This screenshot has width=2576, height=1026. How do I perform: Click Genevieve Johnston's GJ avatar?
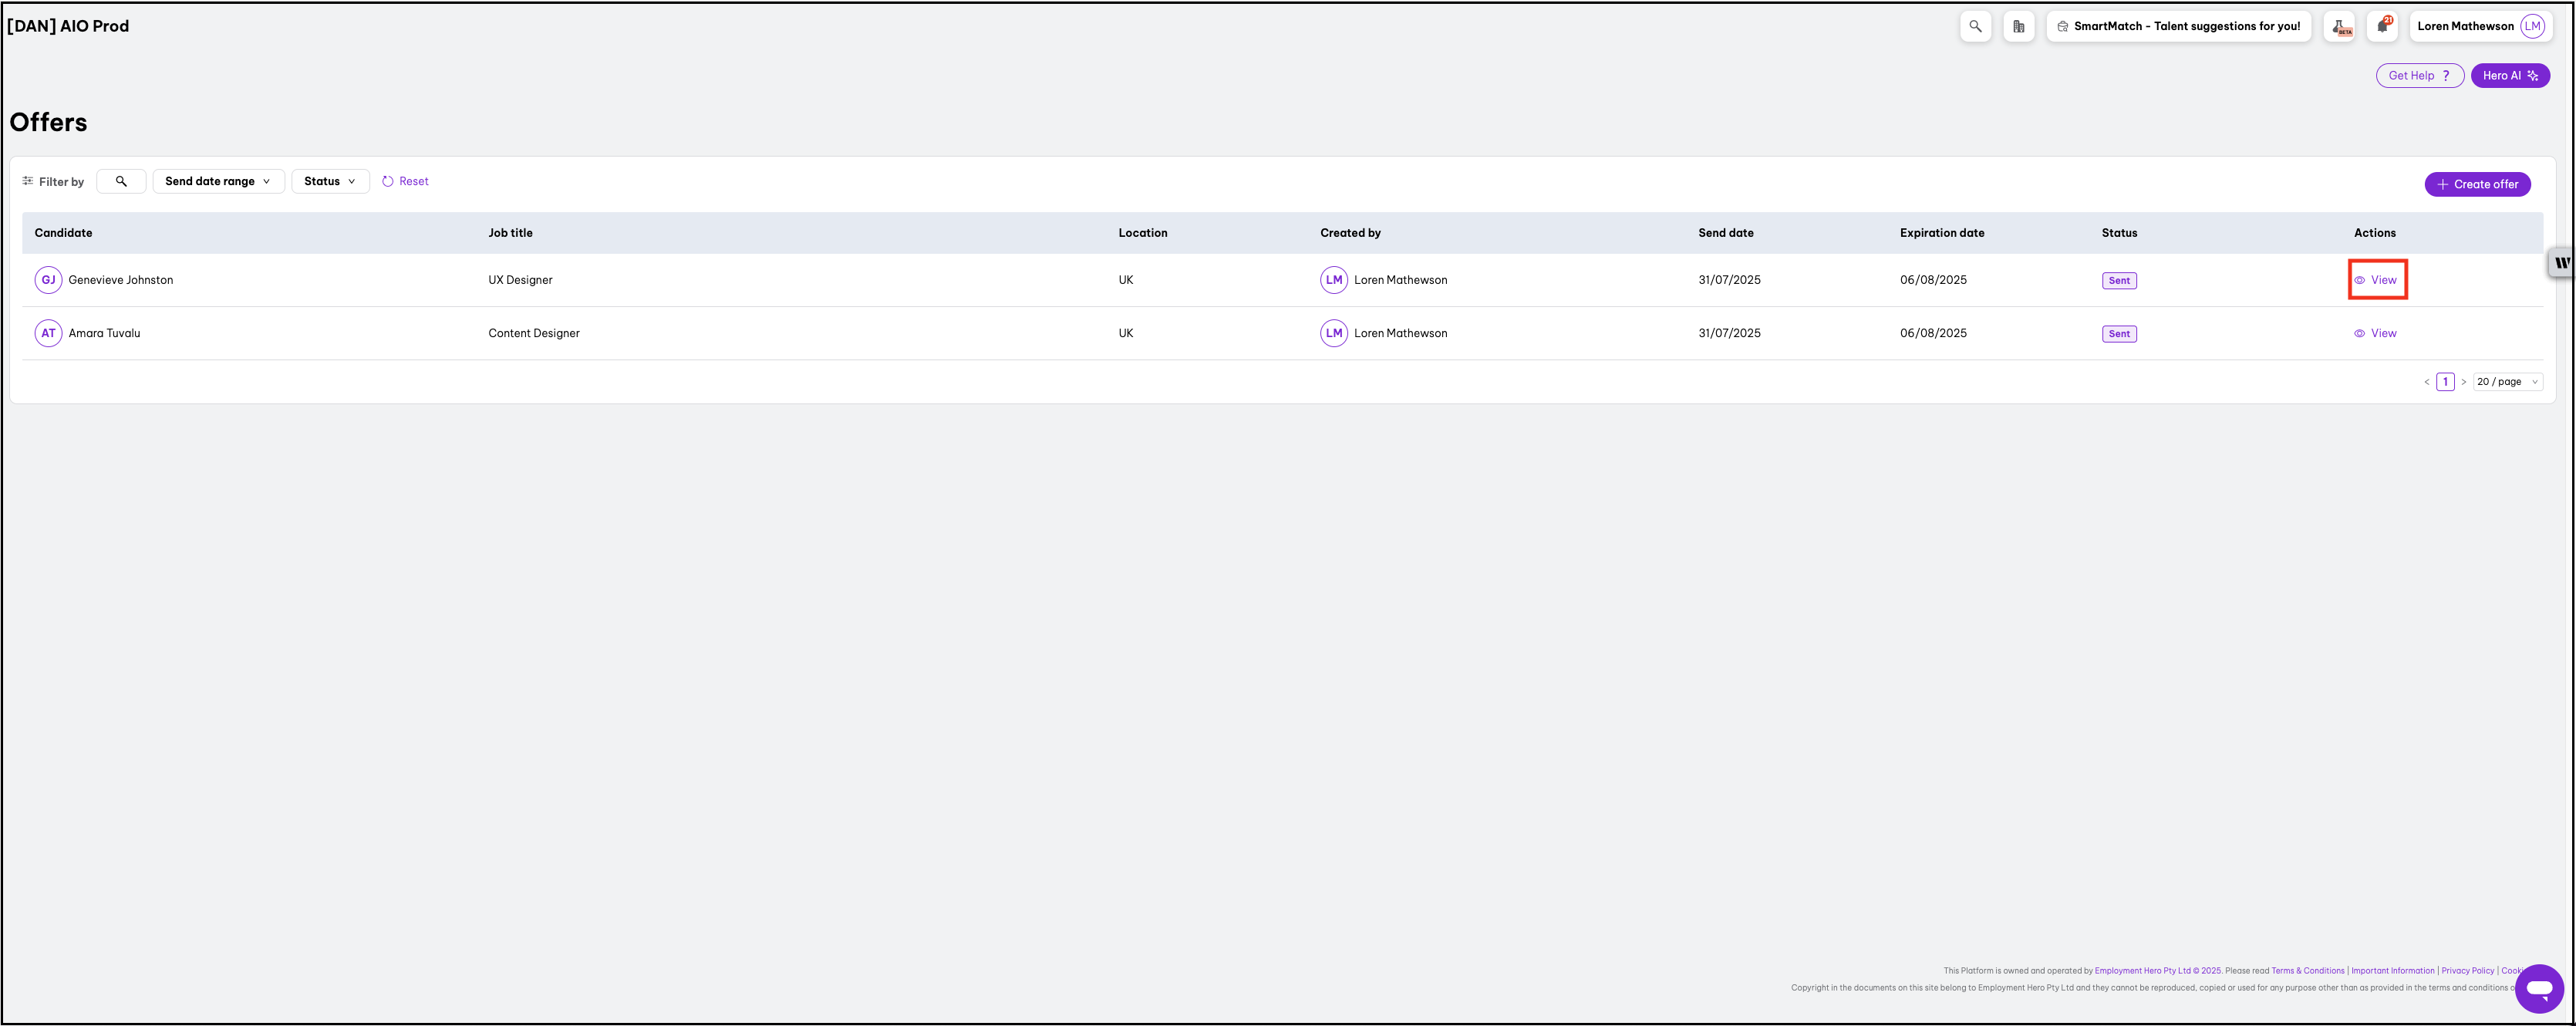point(48,280)
